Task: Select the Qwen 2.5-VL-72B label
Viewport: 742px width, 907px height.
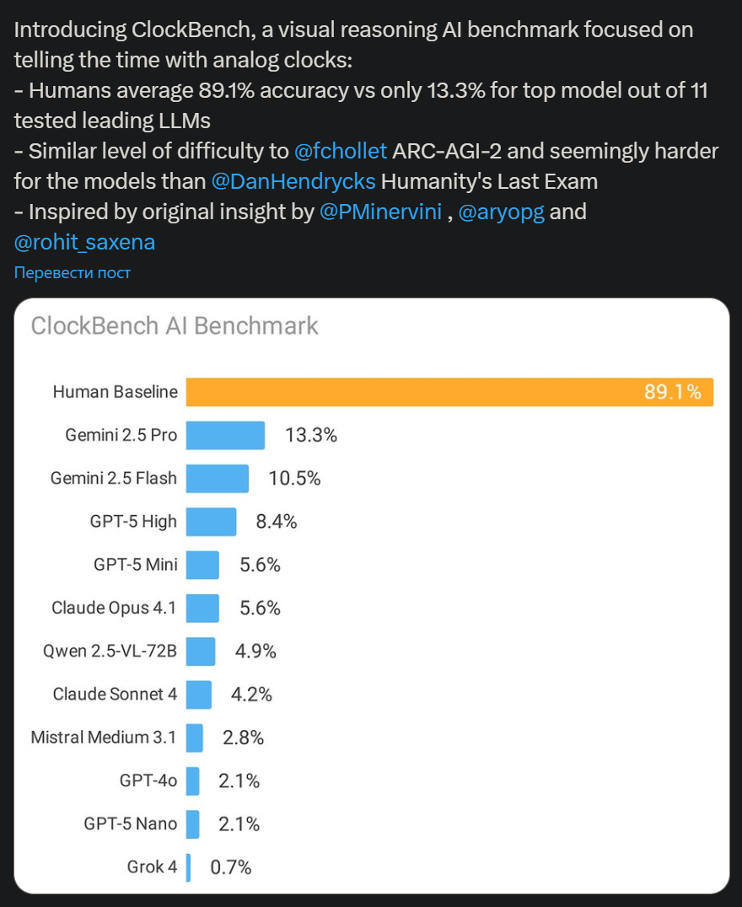Action: coord(110,651)
